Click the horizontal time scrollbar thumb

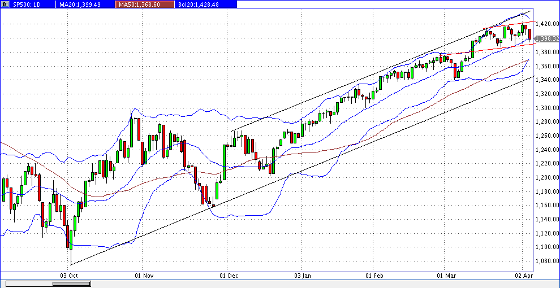click(x=71, y=283)
